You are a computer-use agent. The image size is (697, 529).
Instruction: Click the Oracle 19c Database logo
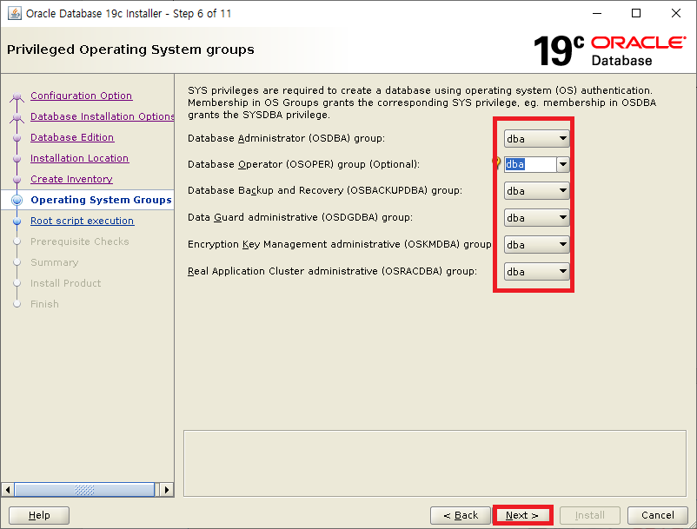tap(609, 50)
